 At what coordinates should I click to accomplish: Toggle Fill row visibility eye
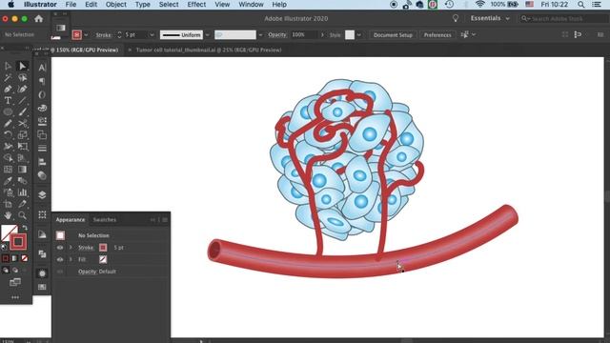tap(60, 259)
